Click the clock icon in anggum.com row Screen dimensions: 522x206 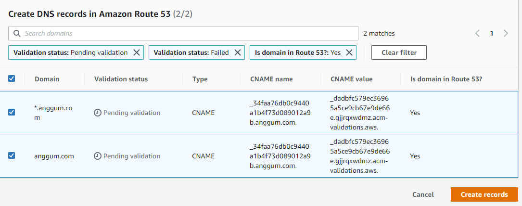(x=98, y=156)
